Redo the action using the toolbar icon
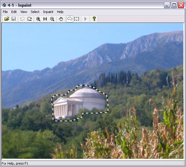 [x=29, y=19]
